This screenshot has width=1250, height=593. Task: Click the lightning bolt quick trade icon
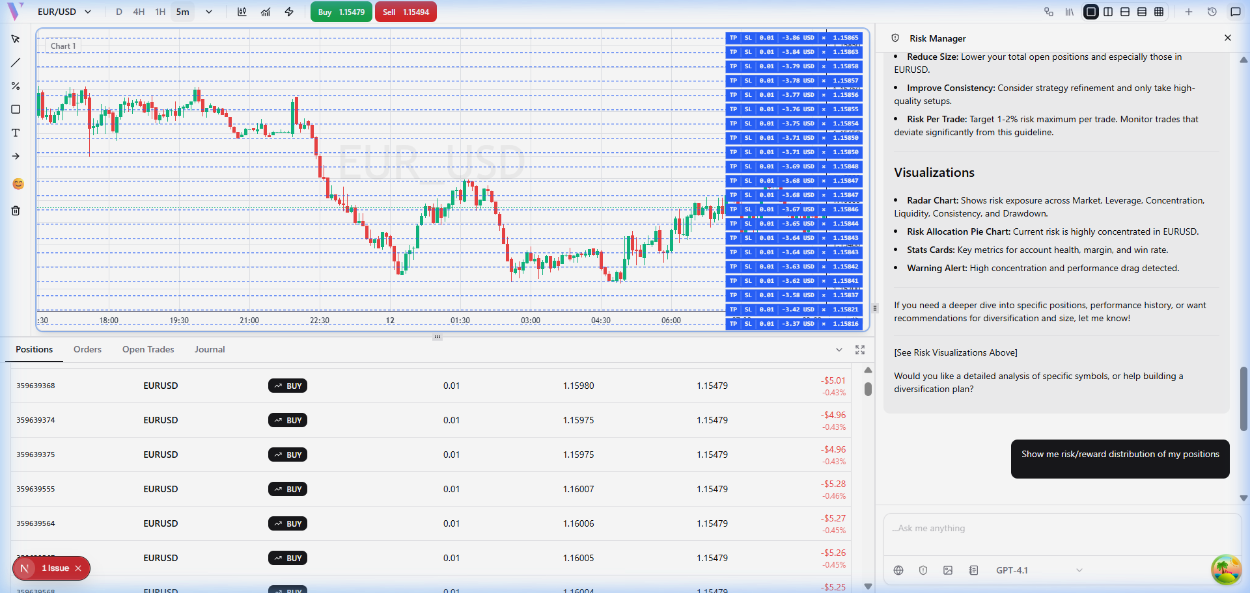tap(289, 12)
